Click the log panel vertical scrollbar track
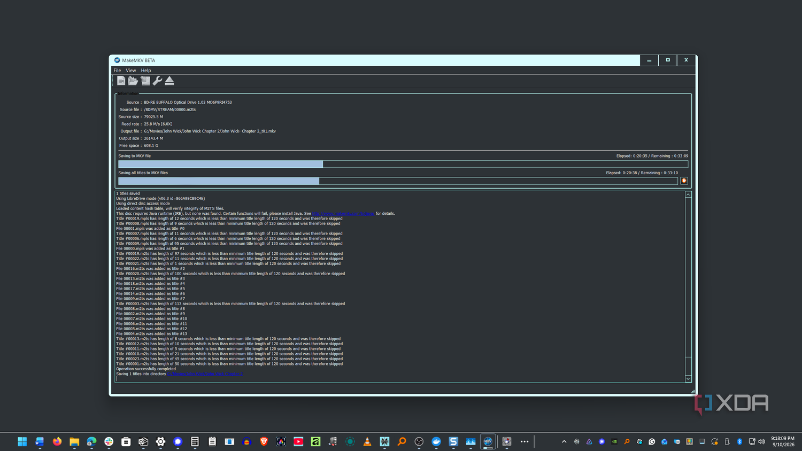This screenshot has width=802, height=451. pyautogui.click(x=688, y=286)
